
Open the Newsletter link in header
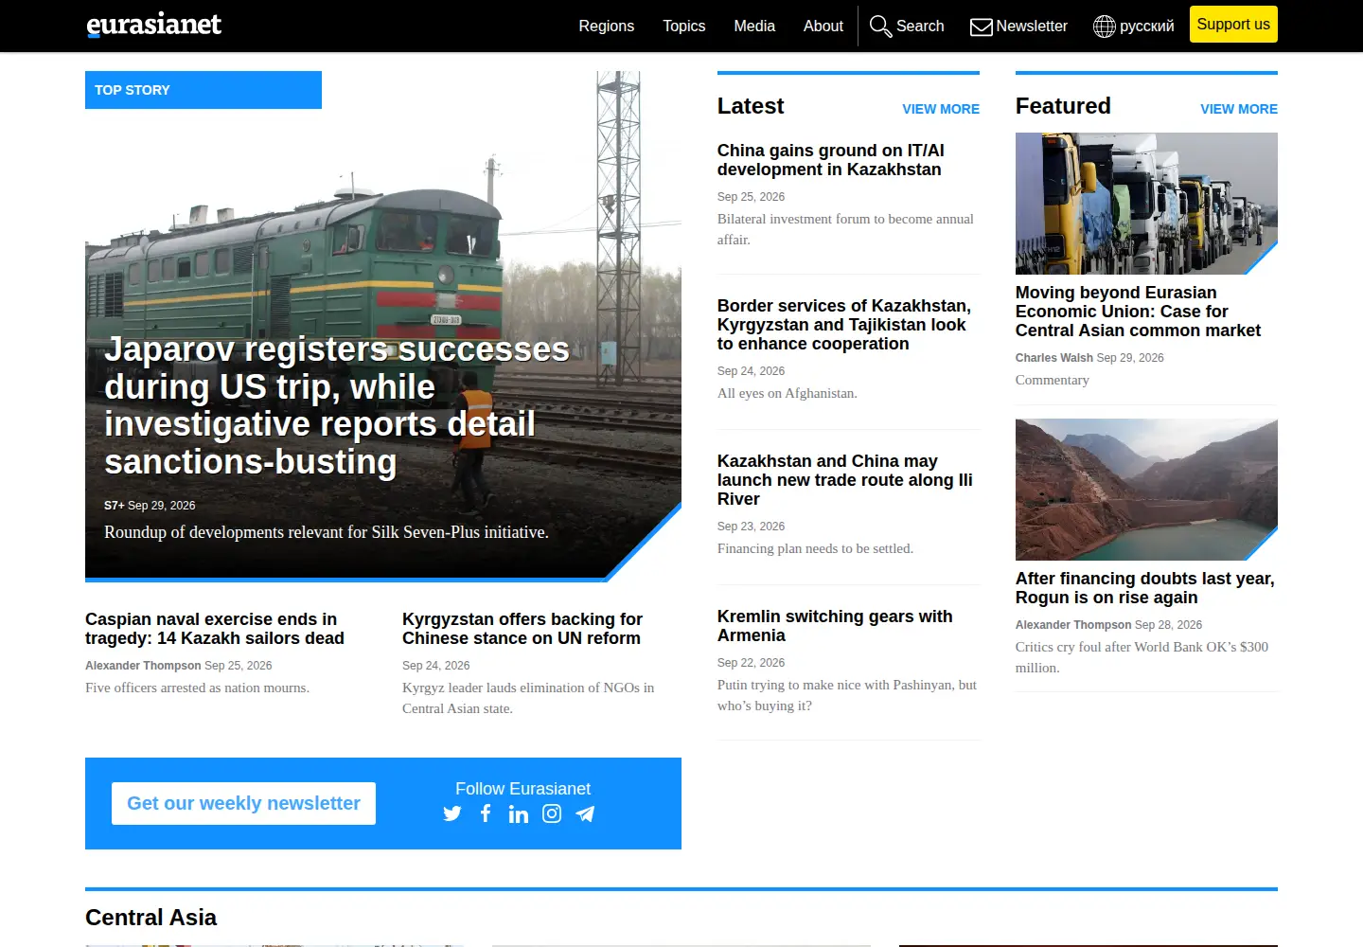1032,27
